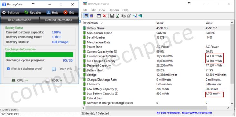Click the 45N1767 battery name value

click(x=211, y=28)
